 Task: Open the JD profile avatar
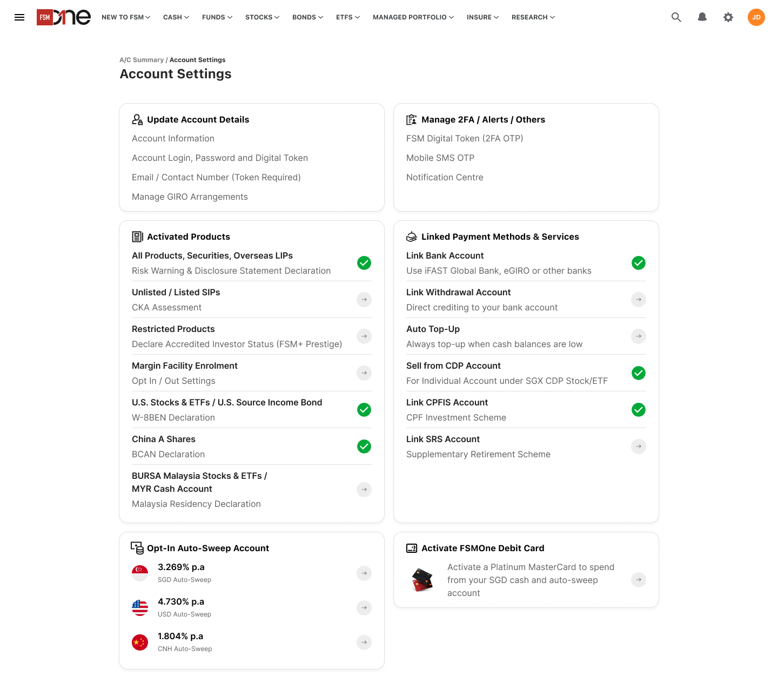pos(756,17)
